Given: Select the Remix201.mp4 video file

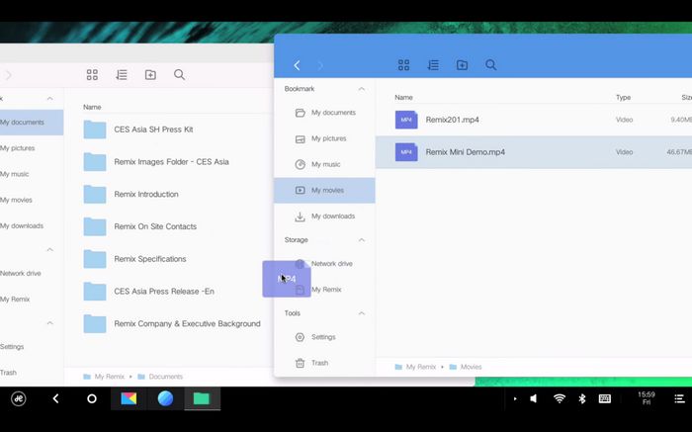Looking at the screenshot, I should 452,120.
